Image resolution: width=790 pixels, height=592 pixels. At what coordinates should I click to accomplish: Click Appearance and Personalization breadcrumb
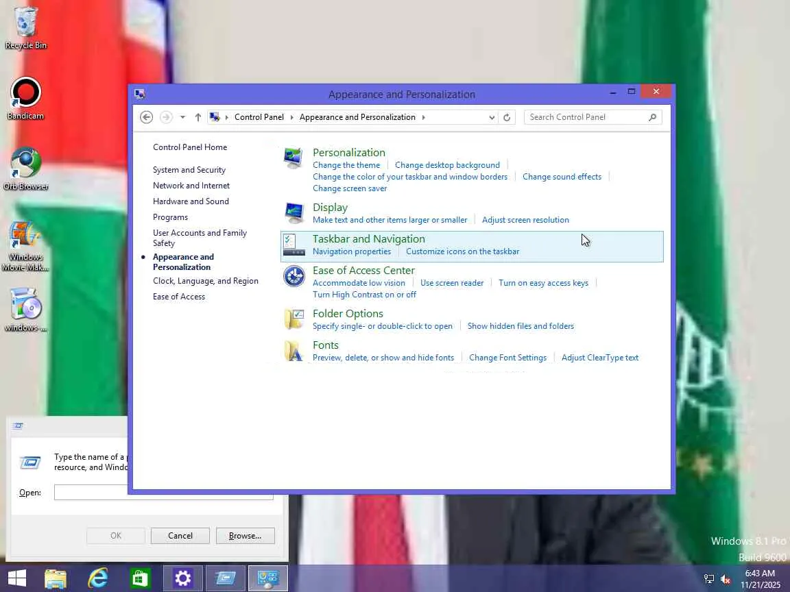click(x=357, y=117)
